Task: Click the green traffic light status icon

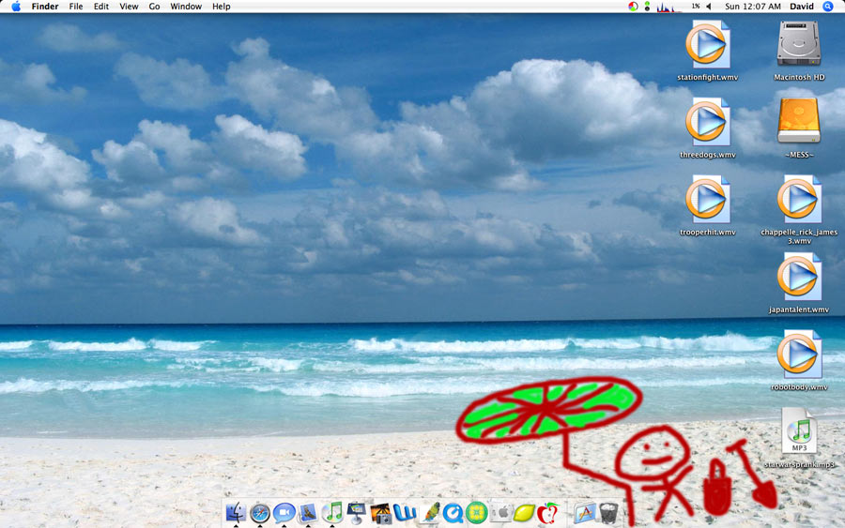Action: pos(647,7)
